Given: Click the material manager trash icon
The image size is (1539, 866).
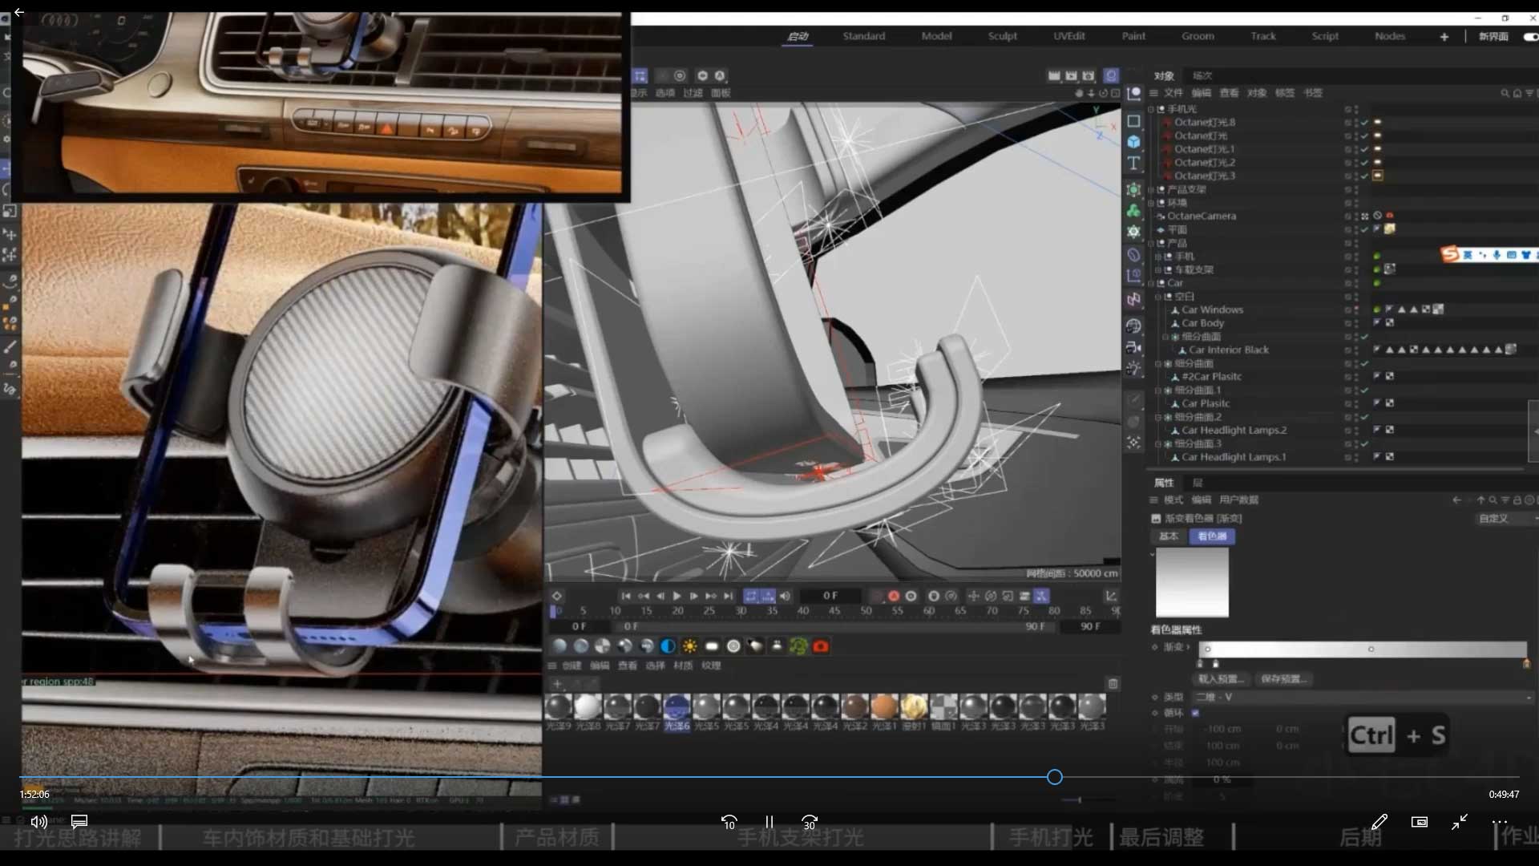Looking at the screenshot, I should 1113,684.
